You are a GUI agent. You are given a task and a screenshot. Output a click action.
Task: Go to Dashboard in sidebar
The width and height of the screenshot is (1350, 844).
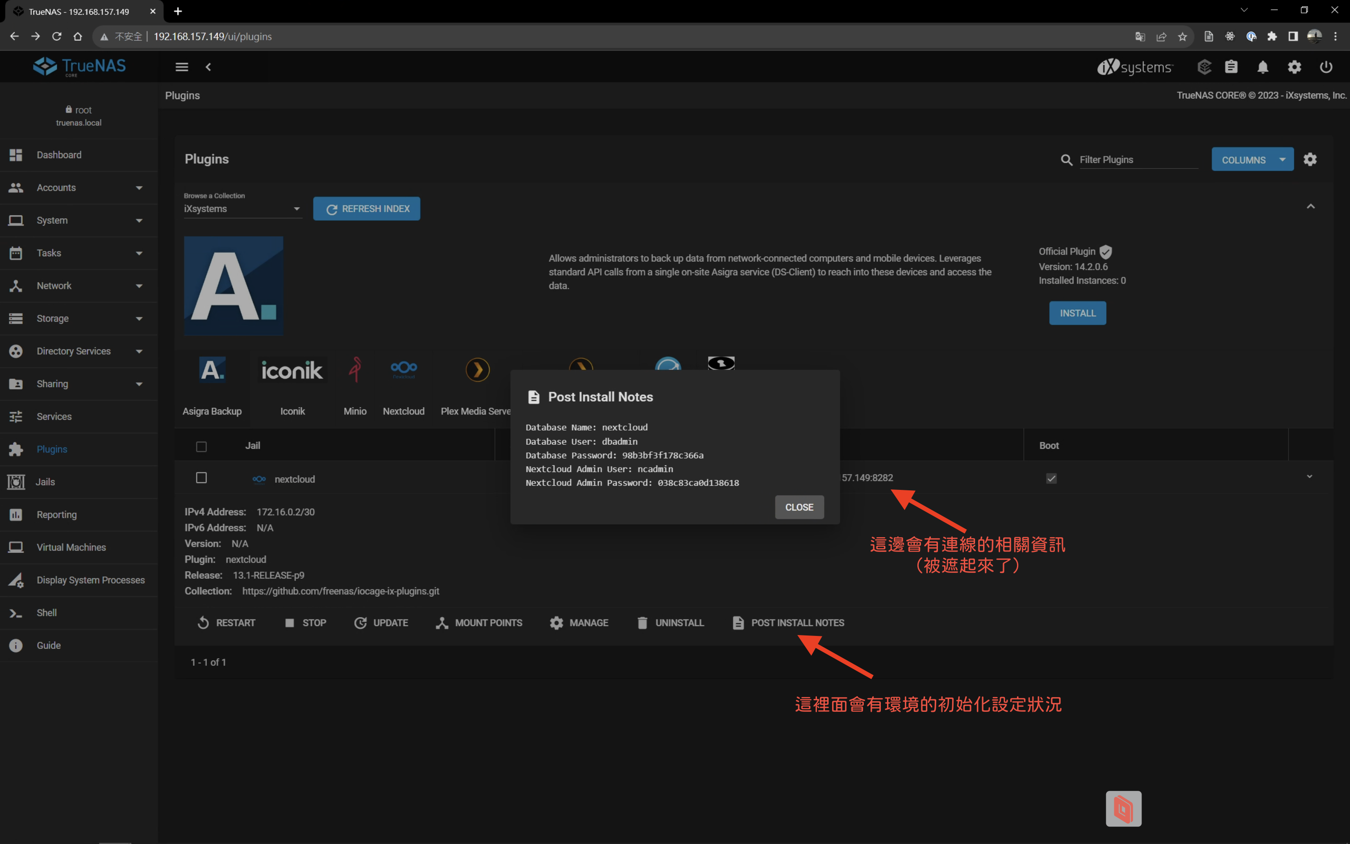[x=59, y=155]
